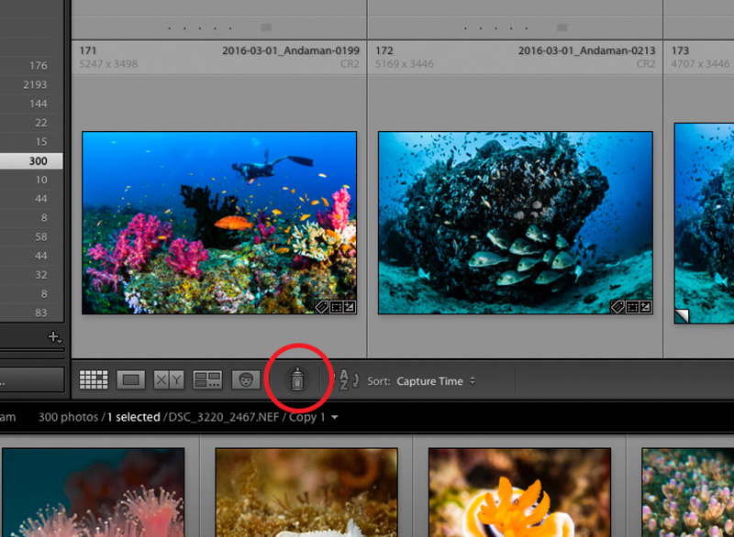Click the keyword tag badge on photo 172

617,307
